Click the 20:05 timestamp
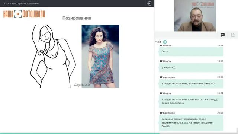 click(x=220, y=113)
